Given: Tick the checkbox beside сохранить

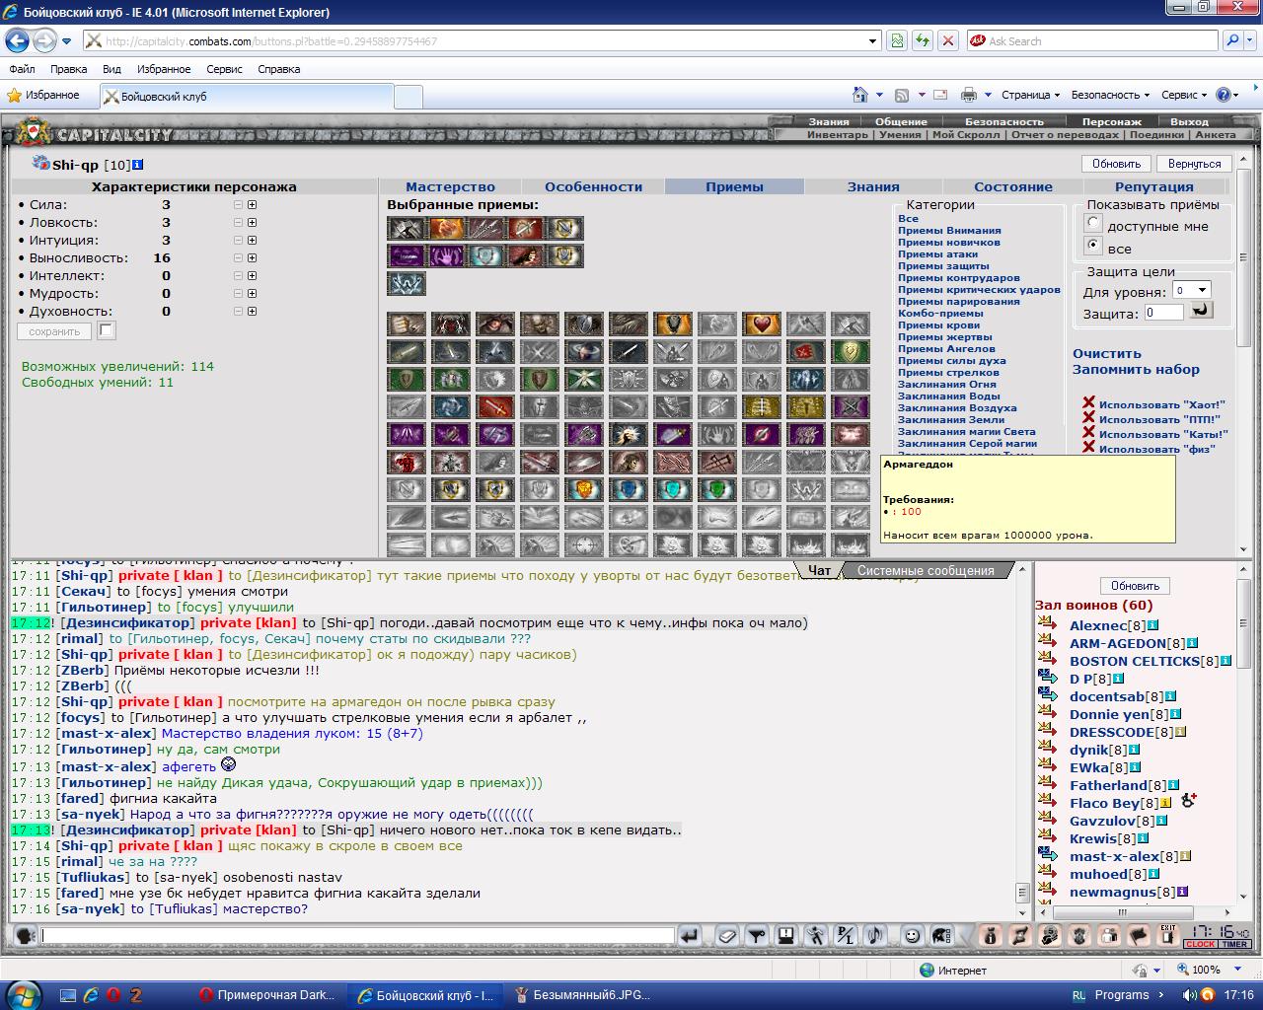Looking at the screenshot, I should click(107, 330).
